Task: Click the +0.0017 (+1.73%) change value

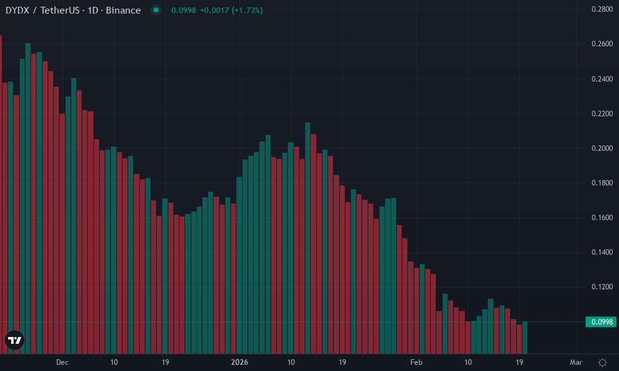Action: point(232,11)
